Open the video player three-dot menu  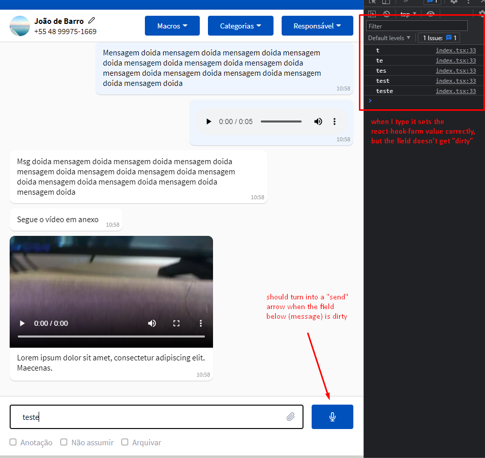[200, 323]
